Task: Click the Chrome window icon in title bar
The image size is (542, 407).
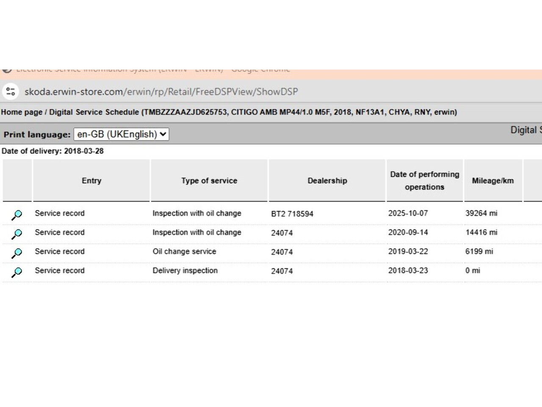Action: [6, 70]
